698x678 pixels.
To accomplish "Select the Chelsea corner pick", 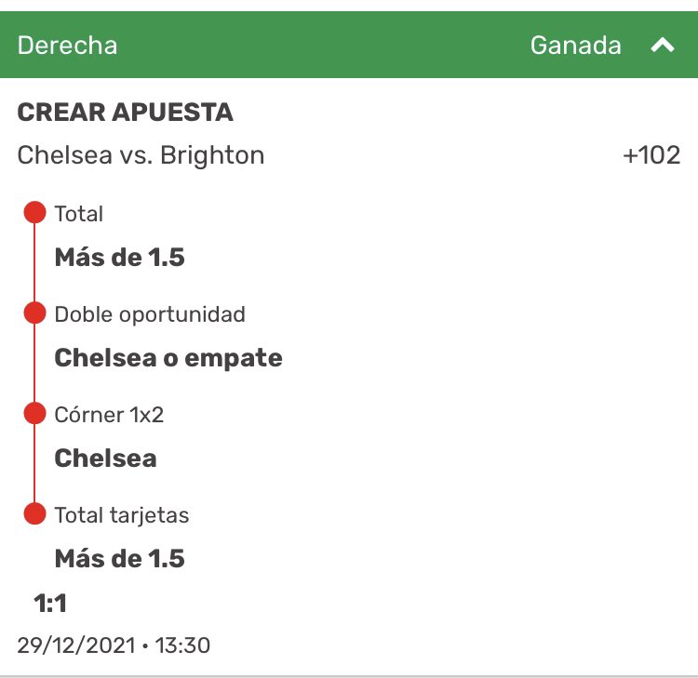I will (105, 459).
